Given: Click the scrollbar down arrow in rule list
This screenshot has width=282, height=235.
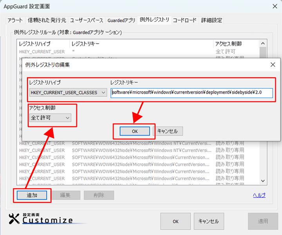Looking at the screenshot, I should [263, 180].
